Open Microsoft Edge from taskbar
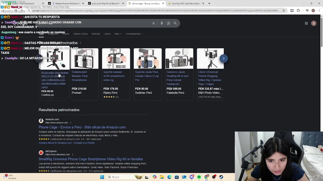This screenshot has width=323, height=181. pyautogui.click(x=169, y=177)
